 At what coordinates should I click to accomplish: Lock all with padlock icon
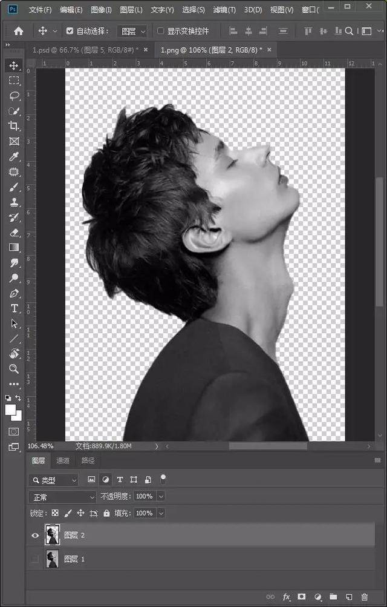coord(106,513)
